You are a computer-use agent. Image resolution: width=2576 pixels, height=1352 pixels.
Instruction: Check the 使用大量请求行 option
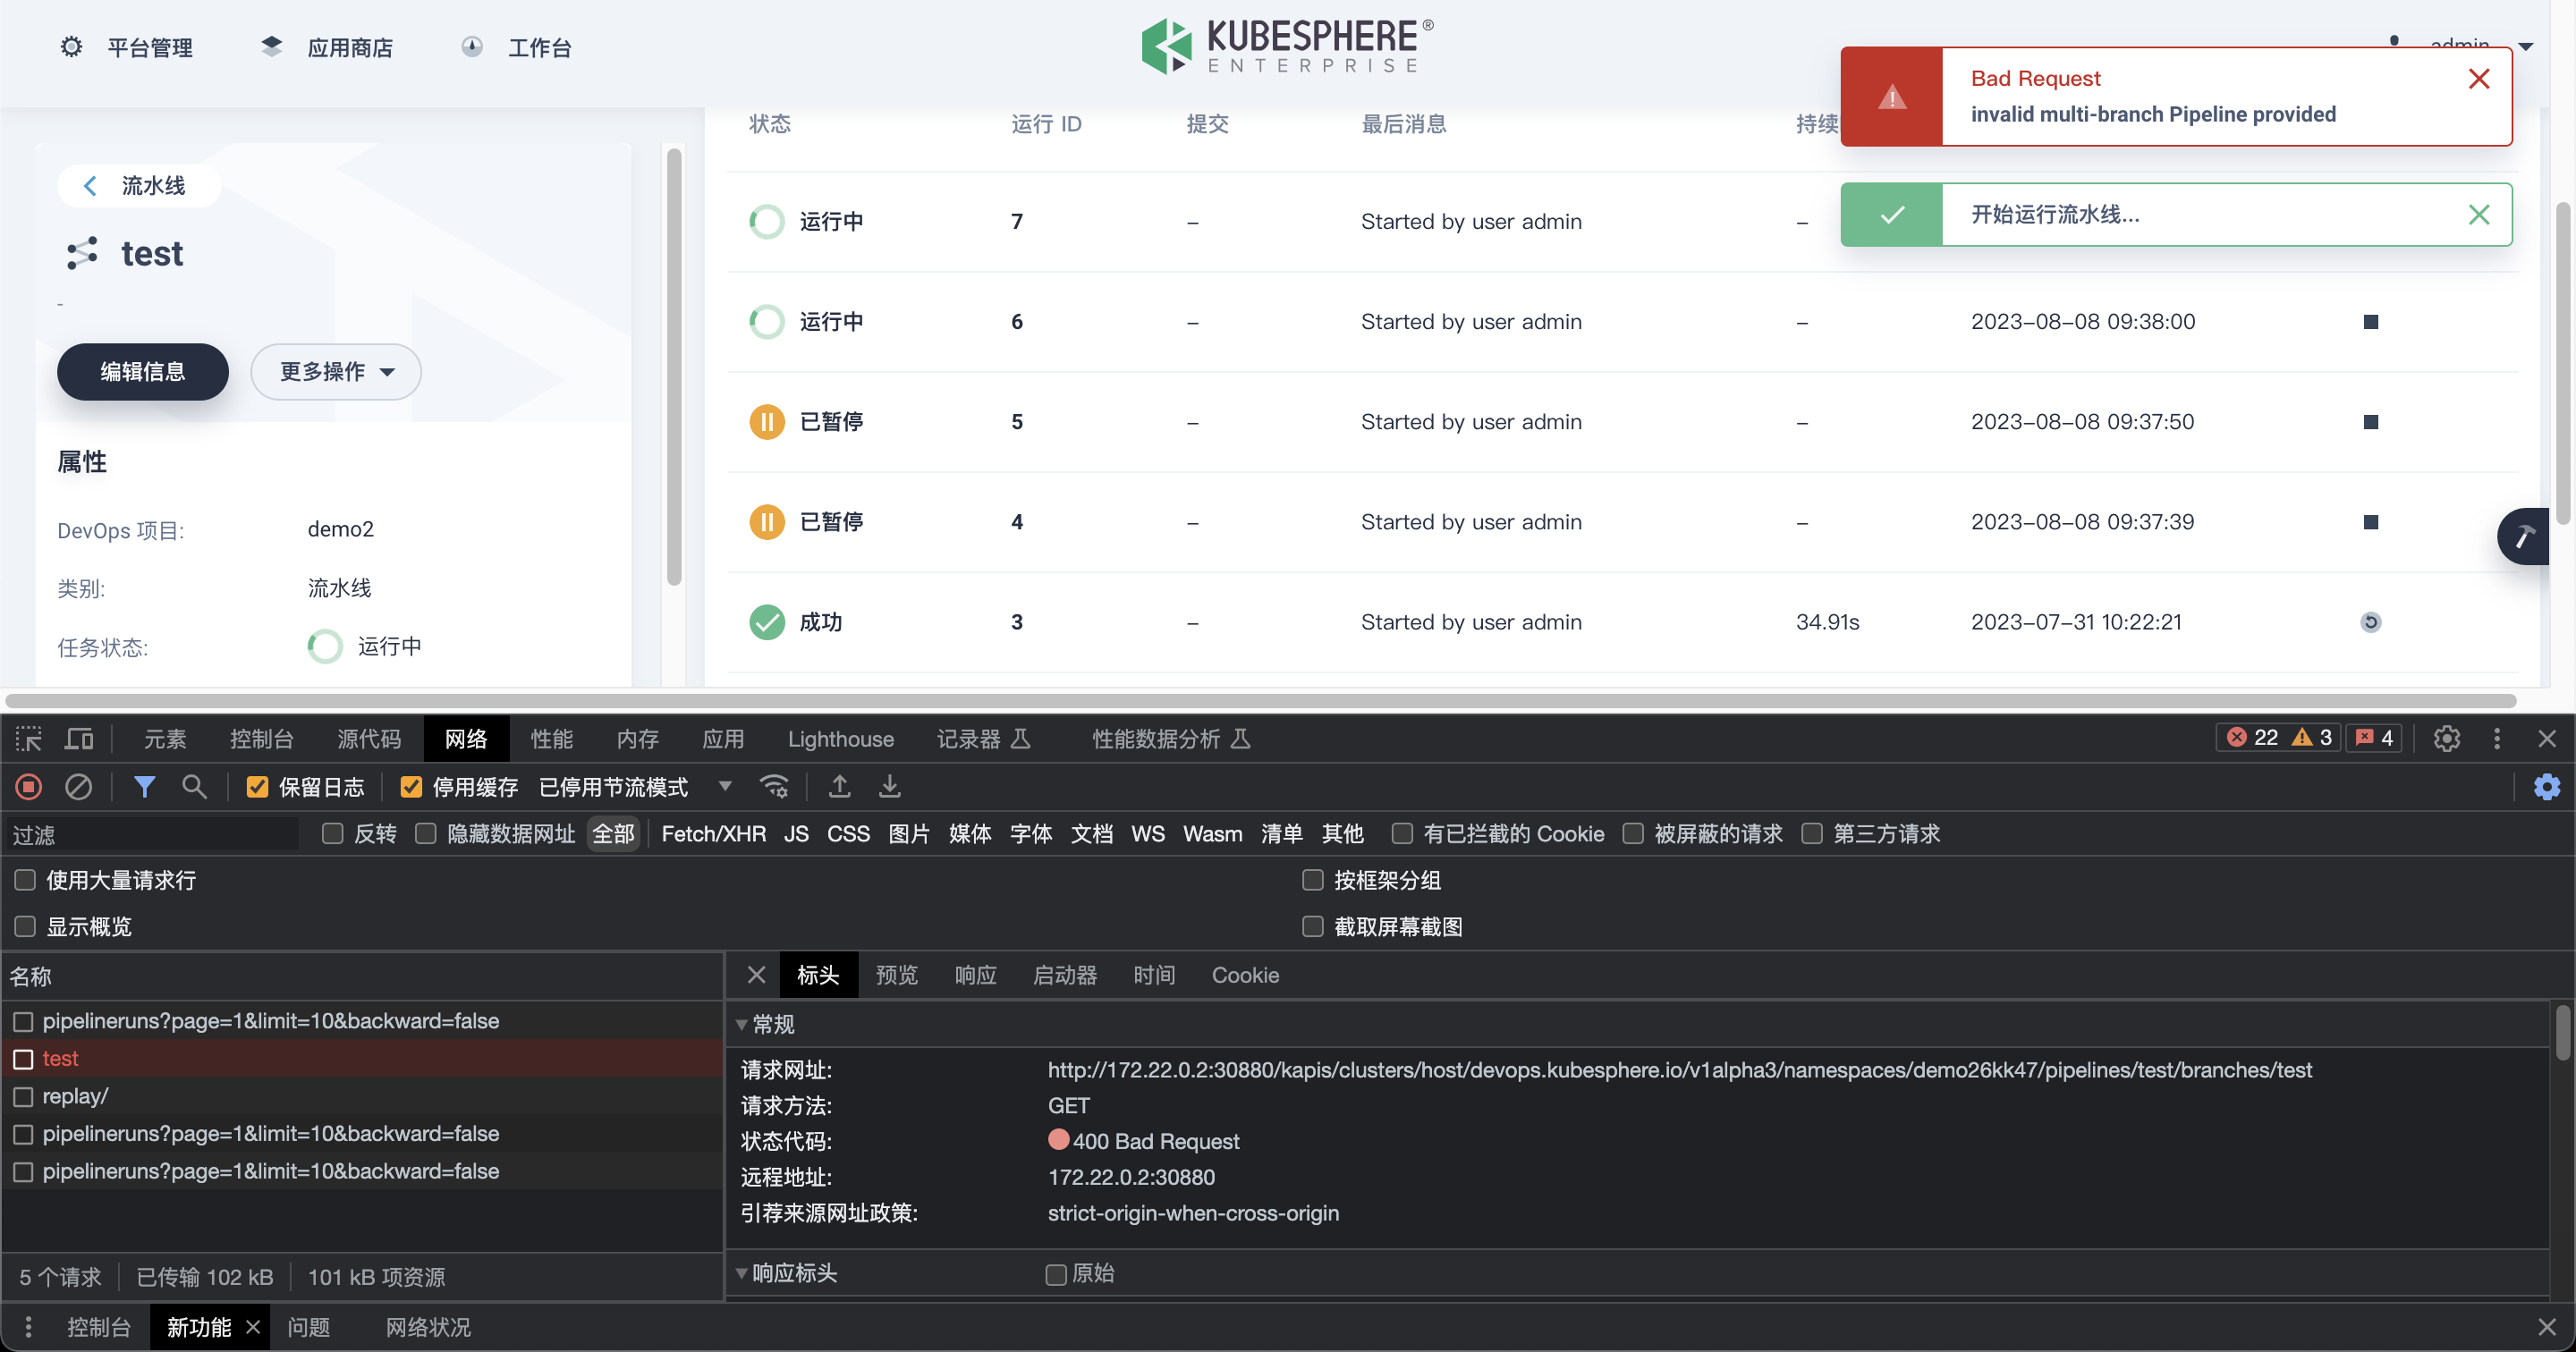24,881
